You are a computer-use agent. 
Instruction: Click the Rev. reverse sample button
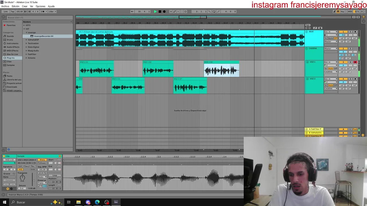pyautogui.click(x=33, y=166)
